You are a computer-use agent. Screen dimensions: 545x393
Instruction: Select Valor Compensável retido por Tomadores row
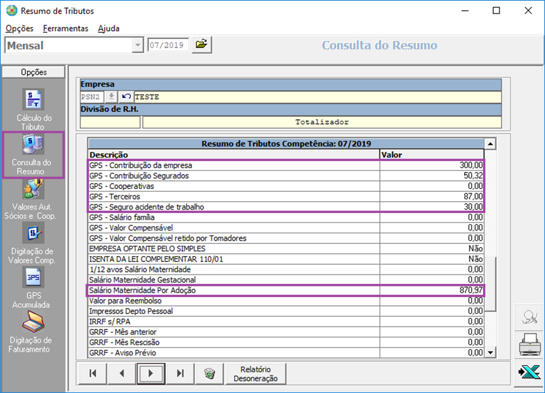[x=286, y=238]
